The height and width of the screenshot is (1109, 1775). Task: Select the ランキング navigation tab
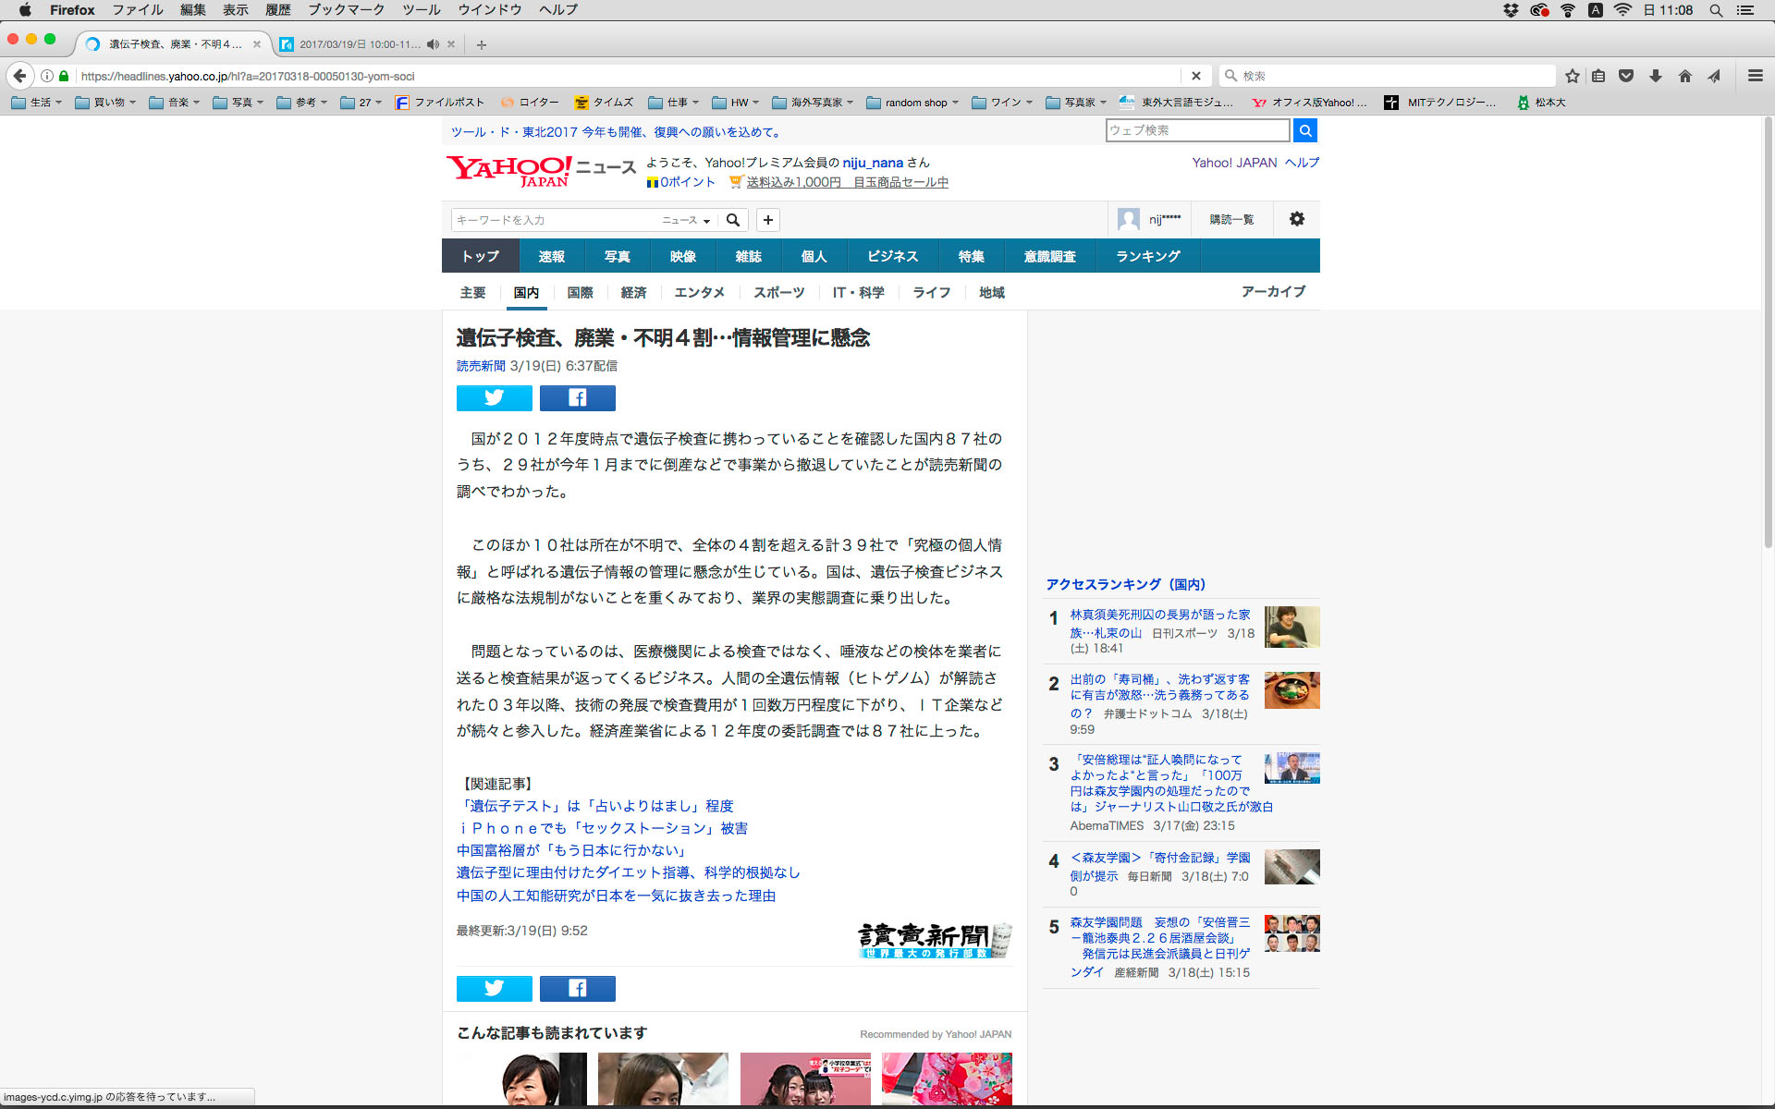tap(1147, 256)
